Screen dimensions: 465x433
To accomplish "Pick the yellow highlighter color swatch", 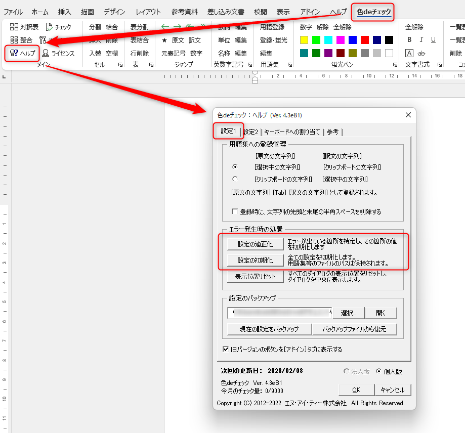I will pyautogui.click(x=304, y=40).
